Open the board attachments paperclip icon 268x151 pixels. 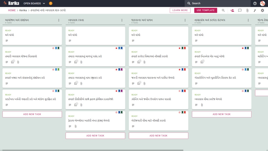coord(247,10)
